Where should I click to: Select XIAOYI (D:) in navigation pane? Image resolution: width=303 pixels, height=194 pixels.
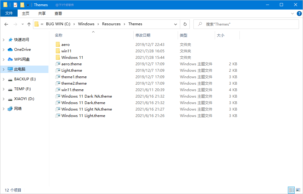[x=24, y=99]
